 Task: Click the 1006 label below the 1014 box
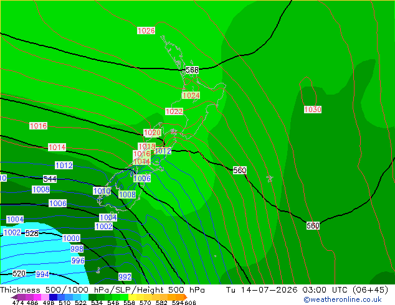click(142, 179)
